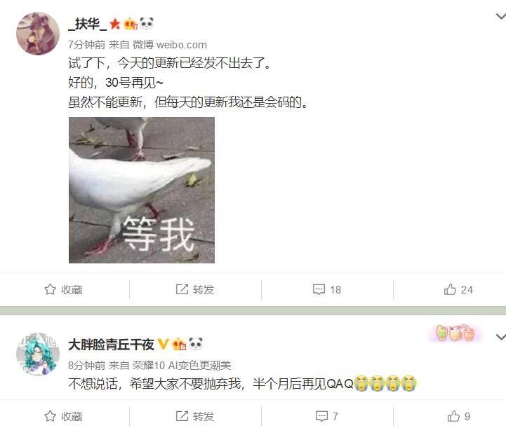506x428 pixels.
Task: Expand the options chevron on 大胖脸青丘千夜's post
Action: pos(500,337)
